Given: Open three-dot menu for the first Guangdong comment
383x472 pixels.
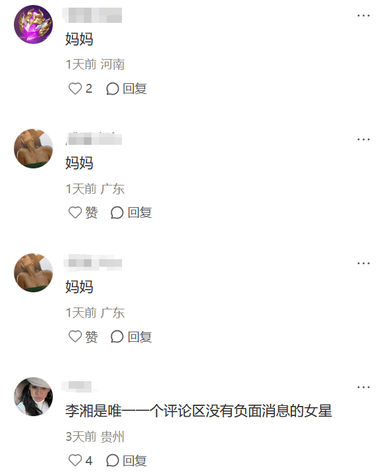Looking at the screenshot, I should (x=363, y=139).
